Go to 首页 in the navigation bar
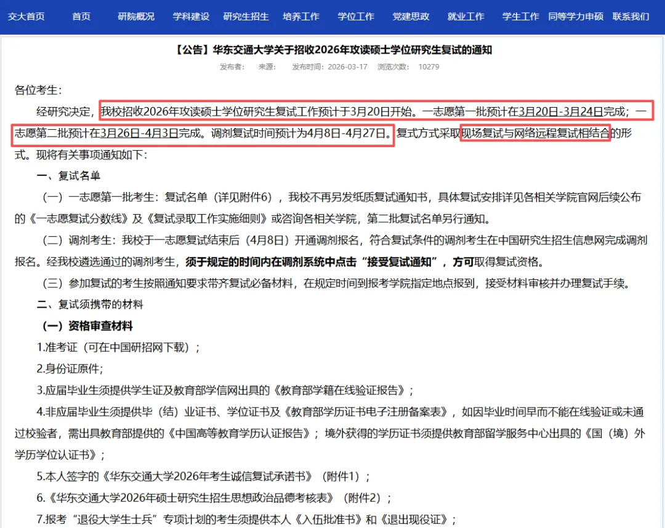 [81, 17]
